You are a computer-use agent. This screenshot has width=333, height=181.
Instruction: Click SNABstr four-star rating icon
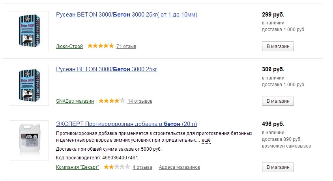click(x=112, y=101)
